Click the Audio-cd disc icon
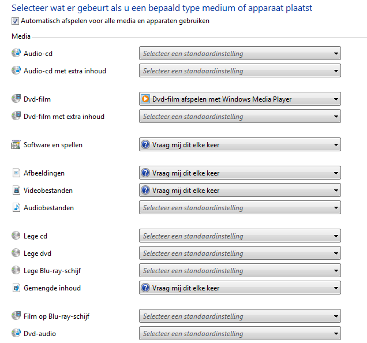Screen dimensions: 367x343 point(16,53)
